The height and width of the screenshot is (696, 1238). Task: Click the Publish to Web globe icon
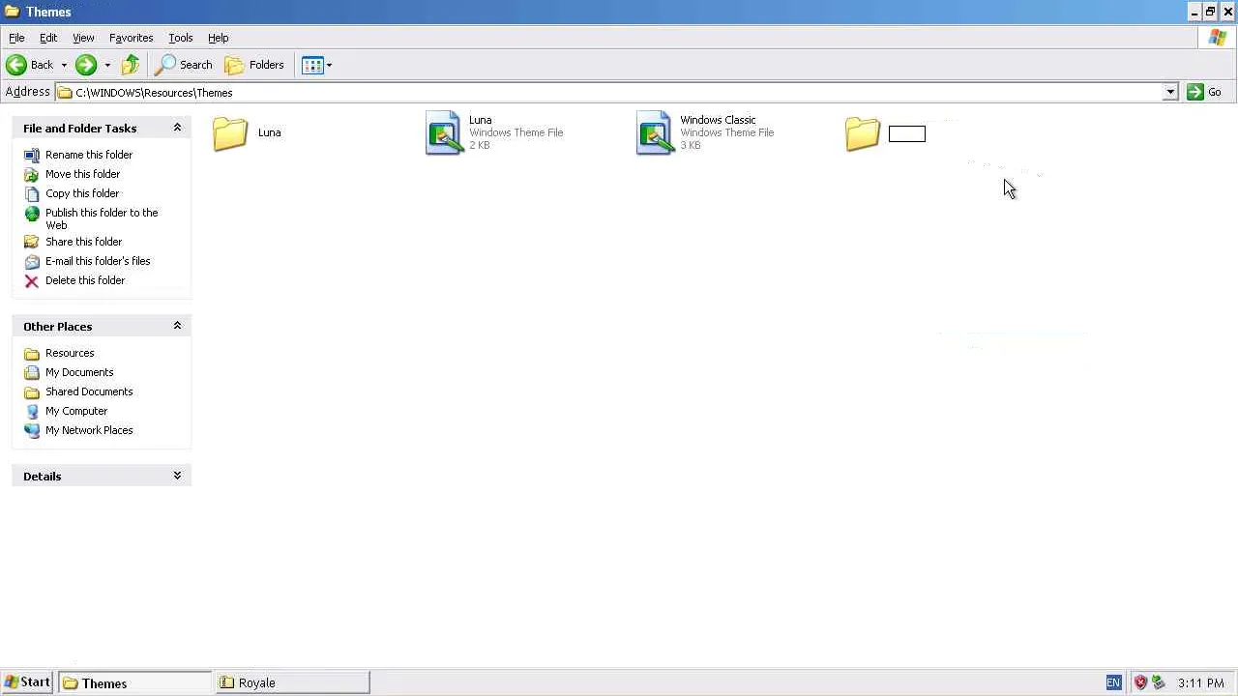point(32,213)
